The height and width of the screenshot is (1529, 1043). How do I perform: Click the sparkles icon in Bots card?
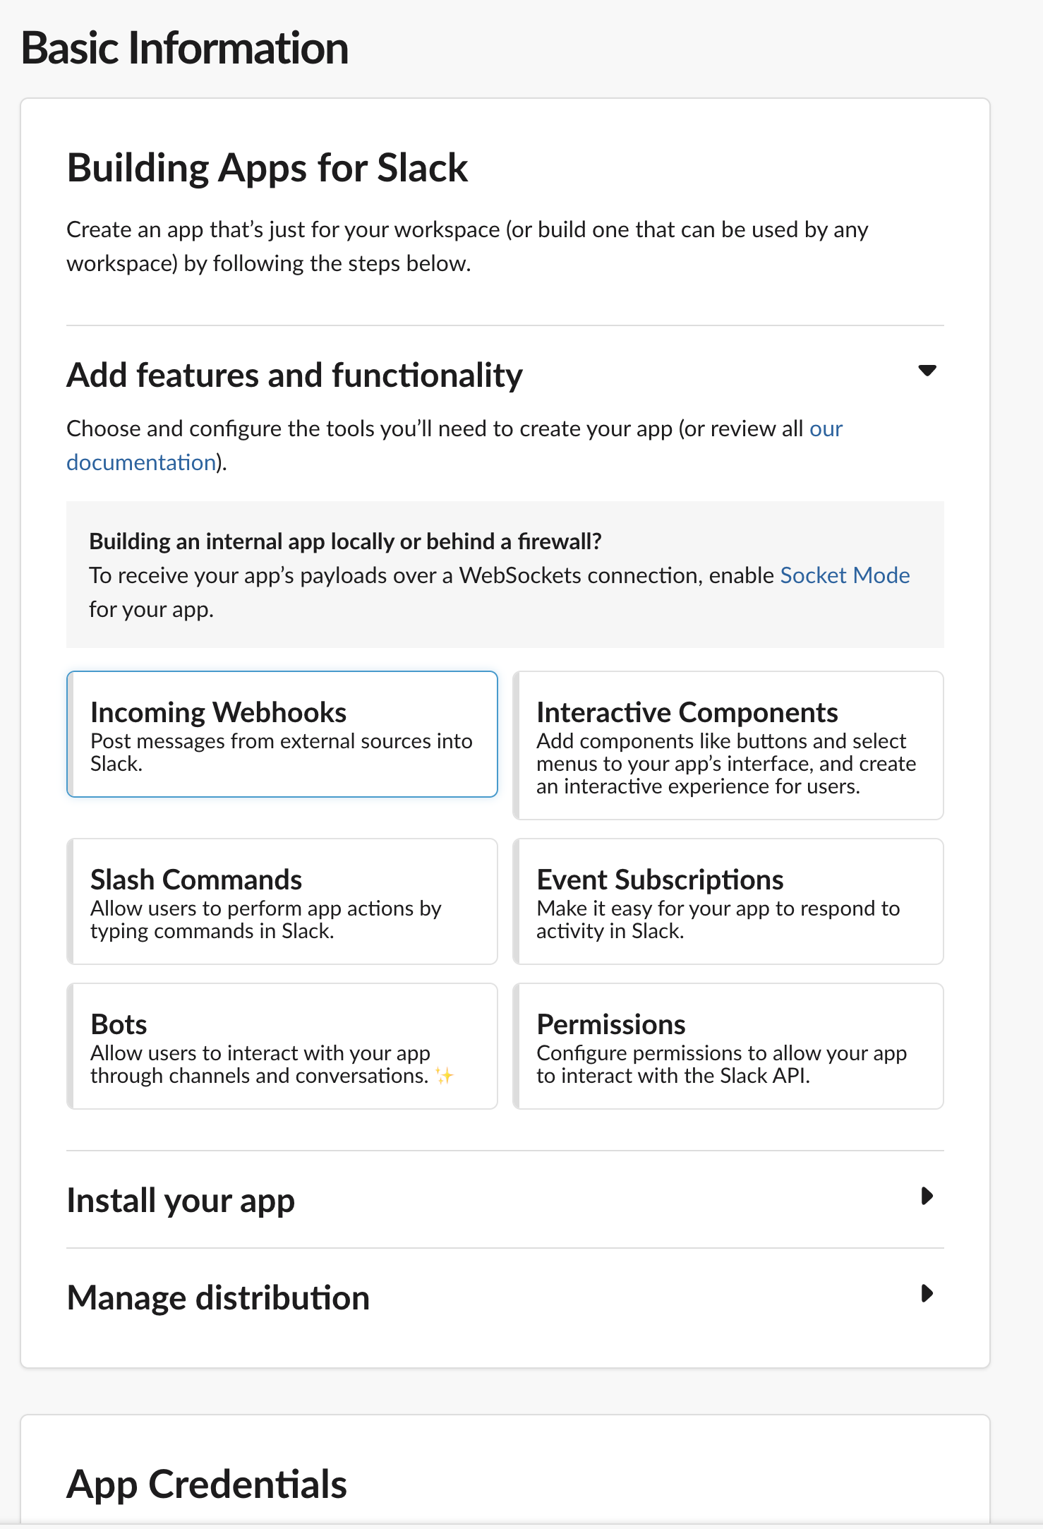coord(444,1076)
